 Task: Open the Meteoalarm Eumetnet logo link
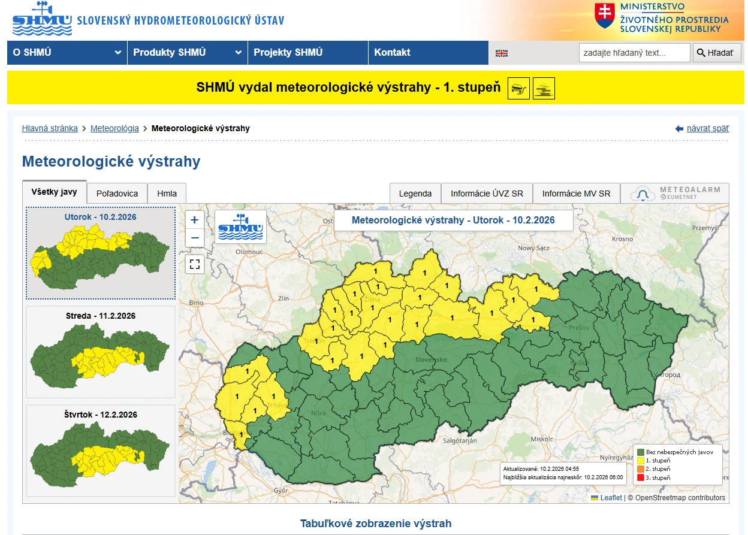(x=675, y=194)
